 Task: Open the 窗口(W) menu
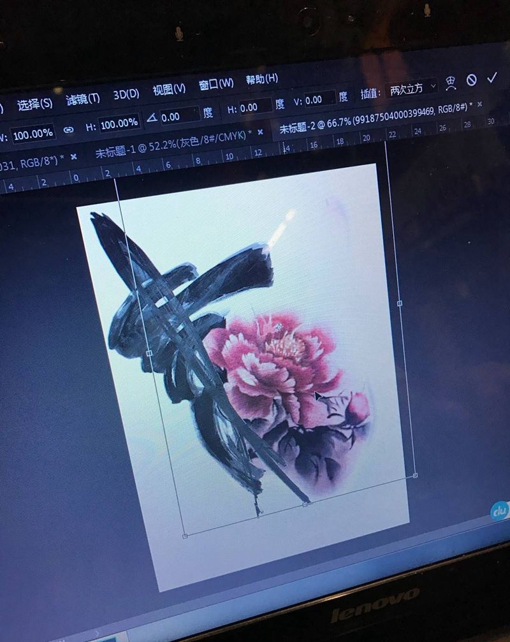coord(216,84)
